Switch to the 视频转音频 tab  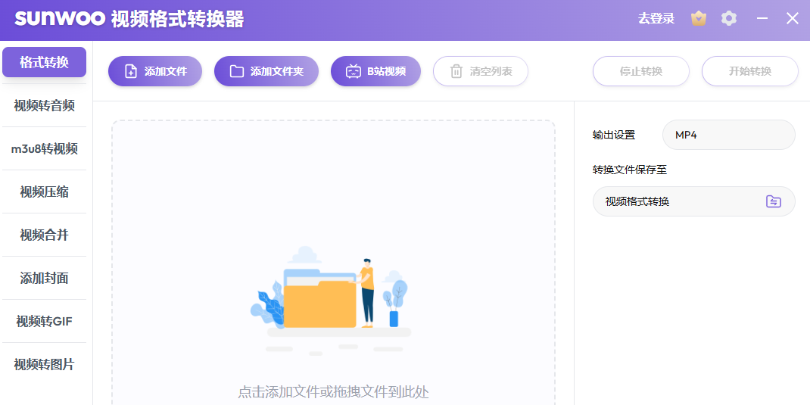pyautogui.click(x=44, y=105)
